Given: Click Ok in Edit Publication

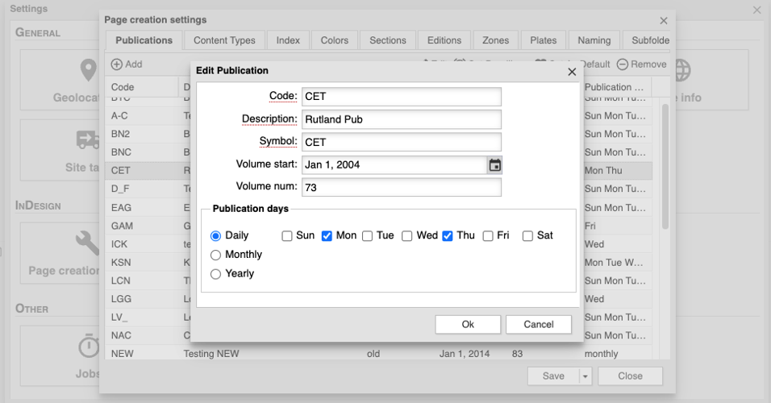Looking at the screenshot, I should (x=468, y=324).
